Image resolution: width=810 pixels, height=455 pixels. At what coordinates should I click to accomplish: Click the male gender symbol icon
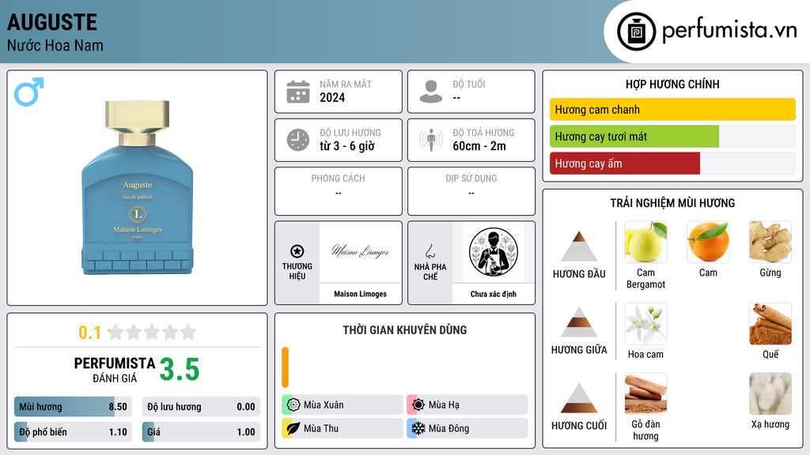tap(29, 92)
